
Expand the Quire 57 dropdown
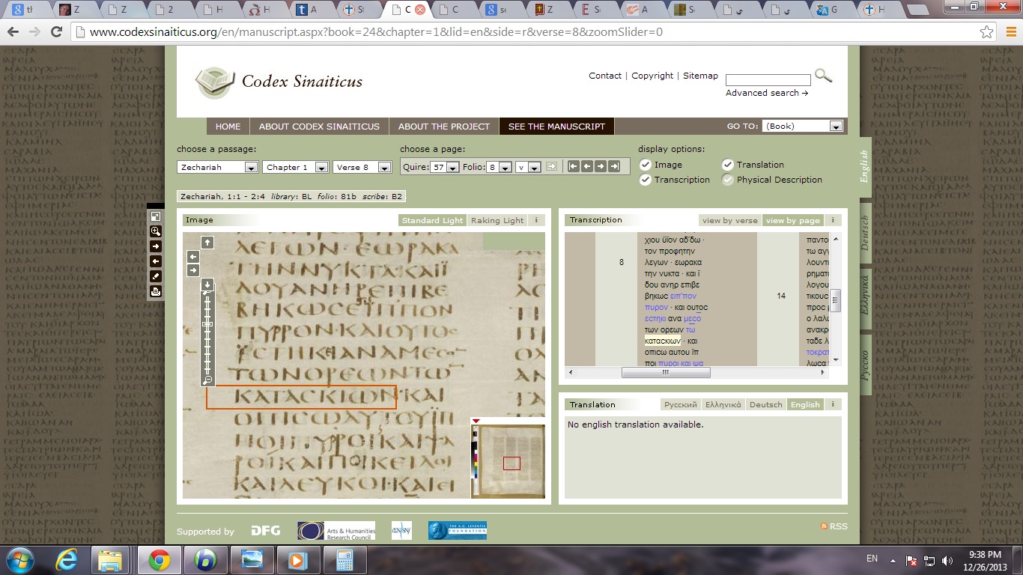(452, 168)
